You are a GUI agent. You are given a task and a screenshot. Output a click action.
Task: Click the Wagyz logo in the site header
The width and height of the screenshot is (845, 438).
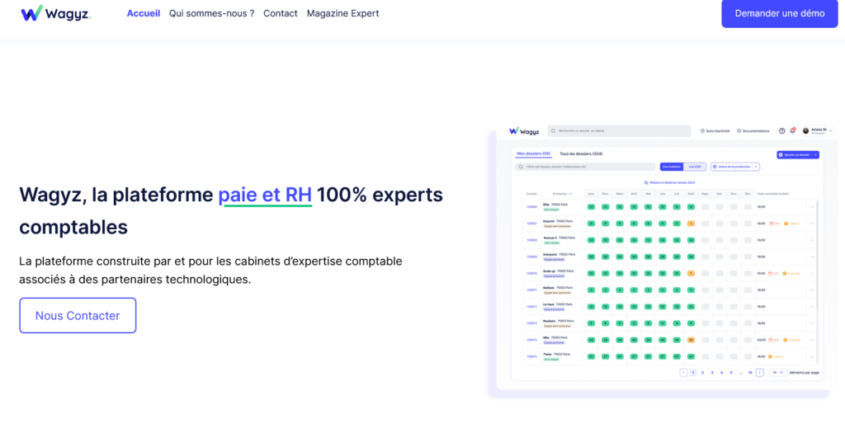tap(55, 13)
